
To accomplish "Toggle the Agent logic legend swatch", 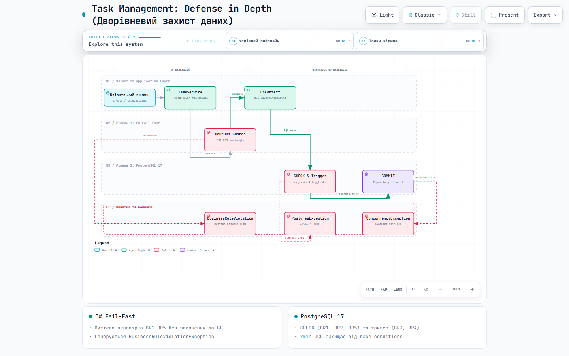I will coord(124,250).
